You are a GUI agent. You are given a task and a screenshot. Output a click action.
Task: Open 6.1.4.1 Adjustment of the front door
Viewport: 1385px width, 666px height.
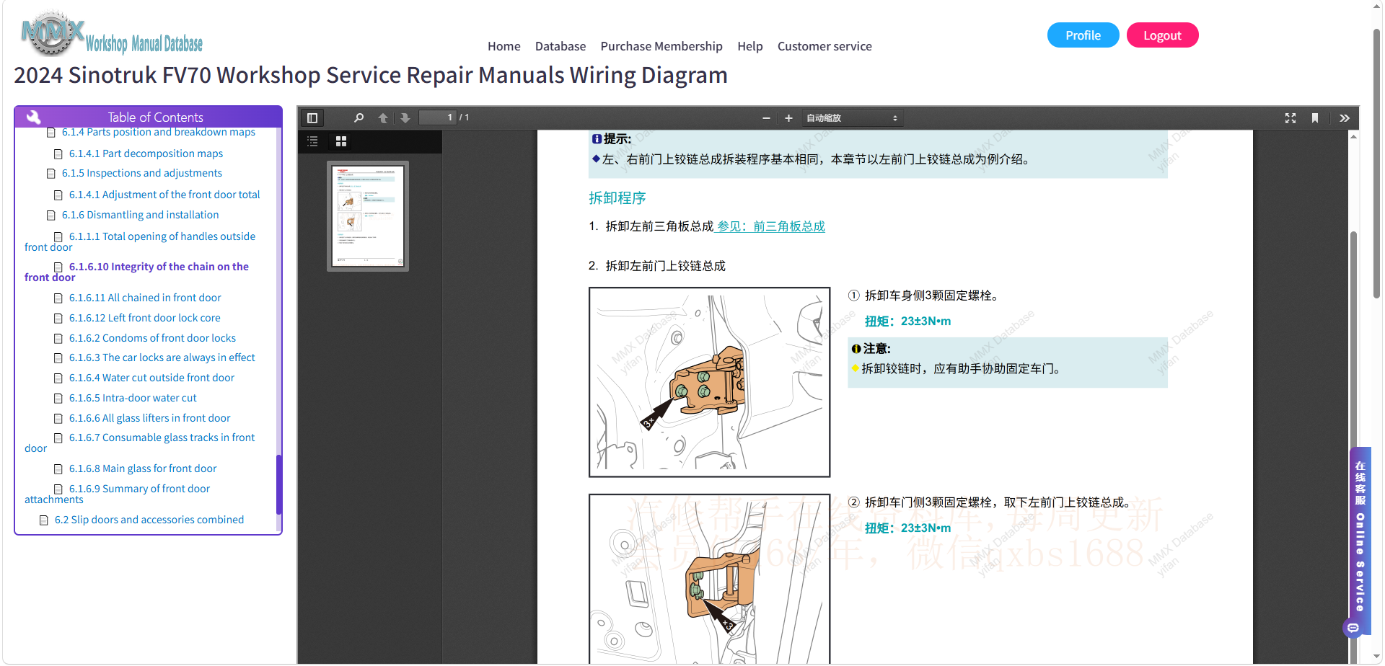pos(164,195)
